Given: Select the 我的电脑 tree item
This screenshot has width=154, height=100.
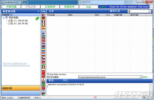Looking at the screenshot, I should tap(14, 18).
